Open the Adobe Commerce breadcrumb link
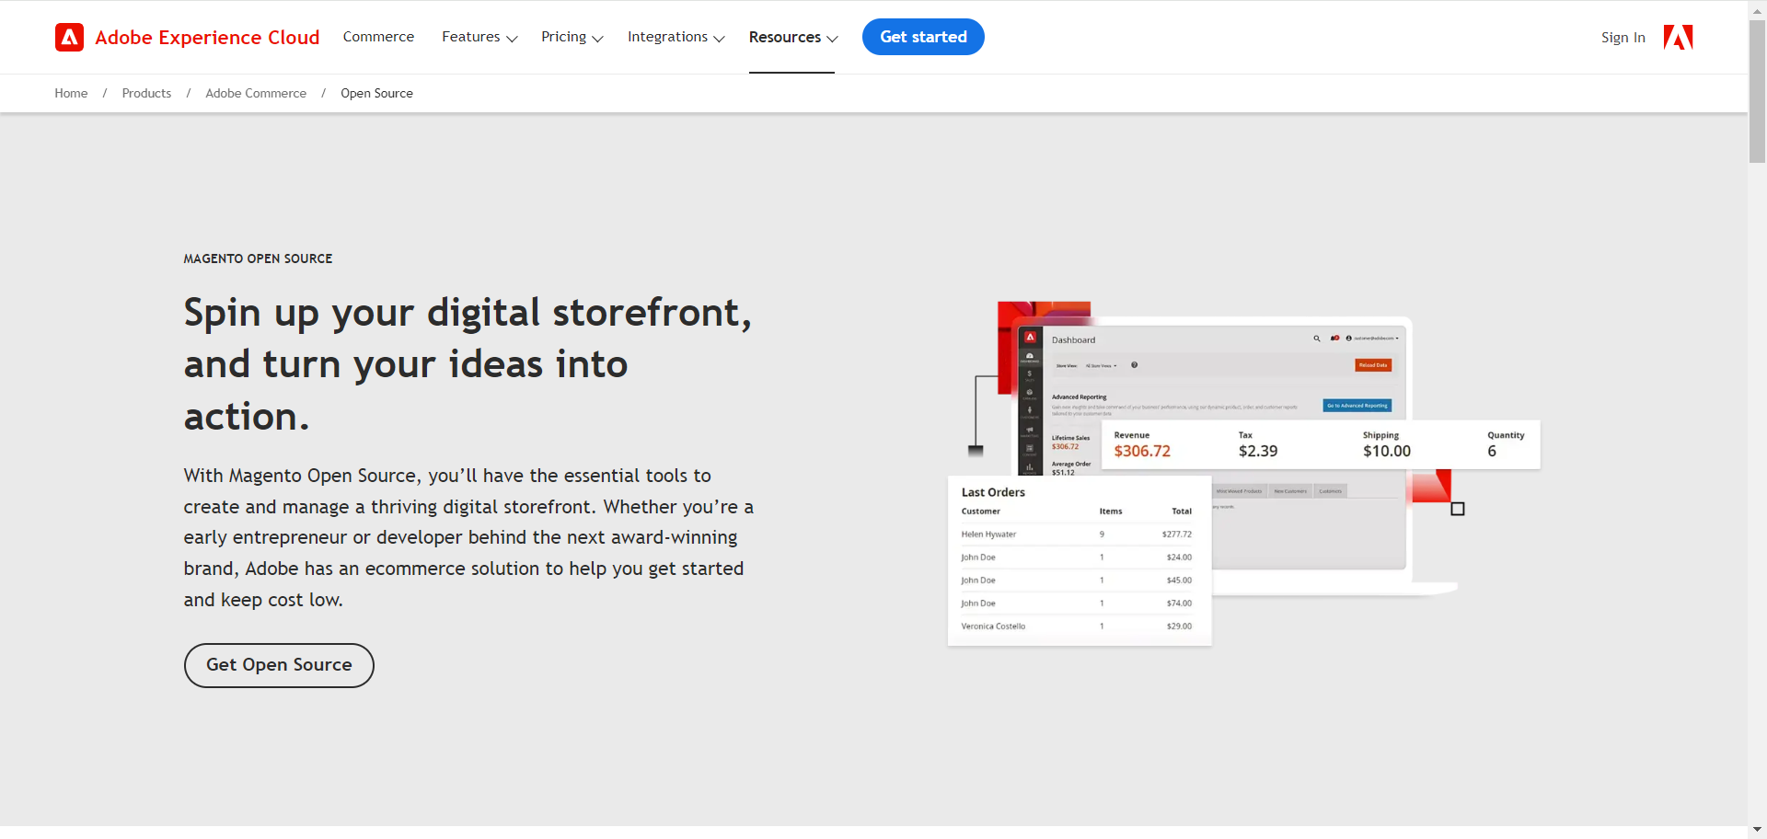The width and height of the screenshot is (1767, 839). coord(256,94)
